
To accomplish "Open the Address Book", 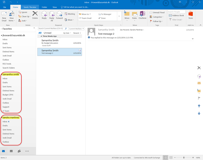I will pyautogui.click(x=176, y=15).
